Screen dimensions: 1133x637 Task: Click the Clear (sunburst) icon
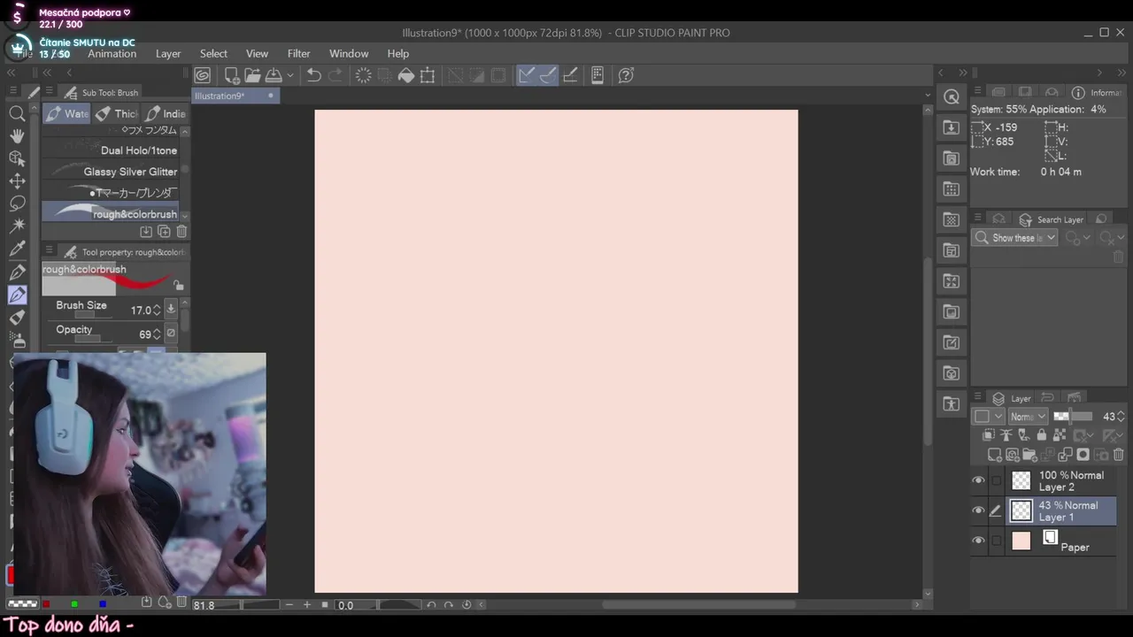pyautogui.click(x=363, y=75)
